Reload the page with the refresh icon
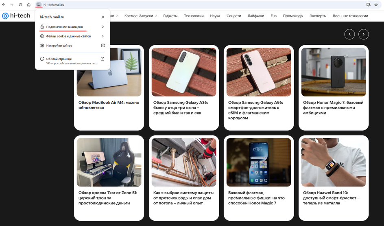Viewport: 384px width, 226px height. pos(20,4)
